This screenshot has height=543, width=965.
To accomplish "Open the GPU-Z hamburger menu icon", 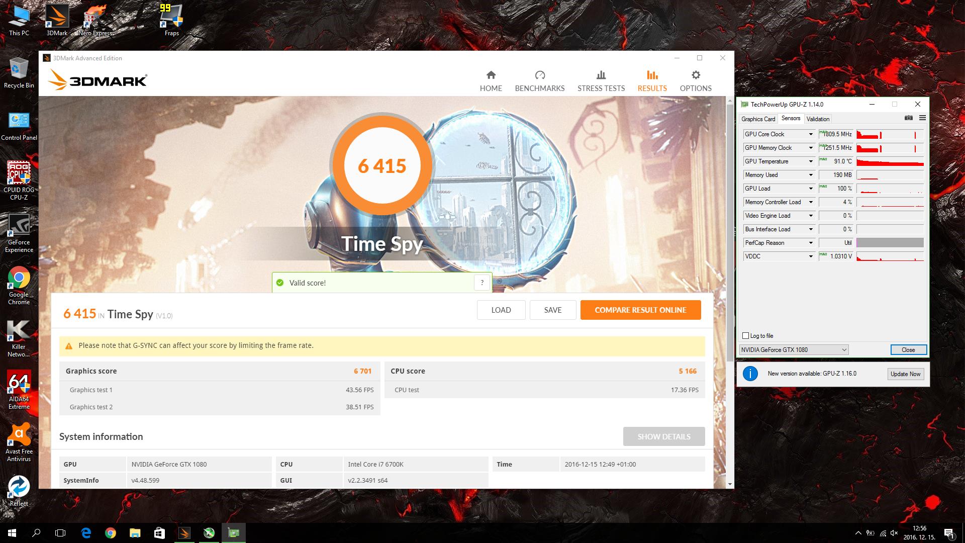I will (922, 118).
